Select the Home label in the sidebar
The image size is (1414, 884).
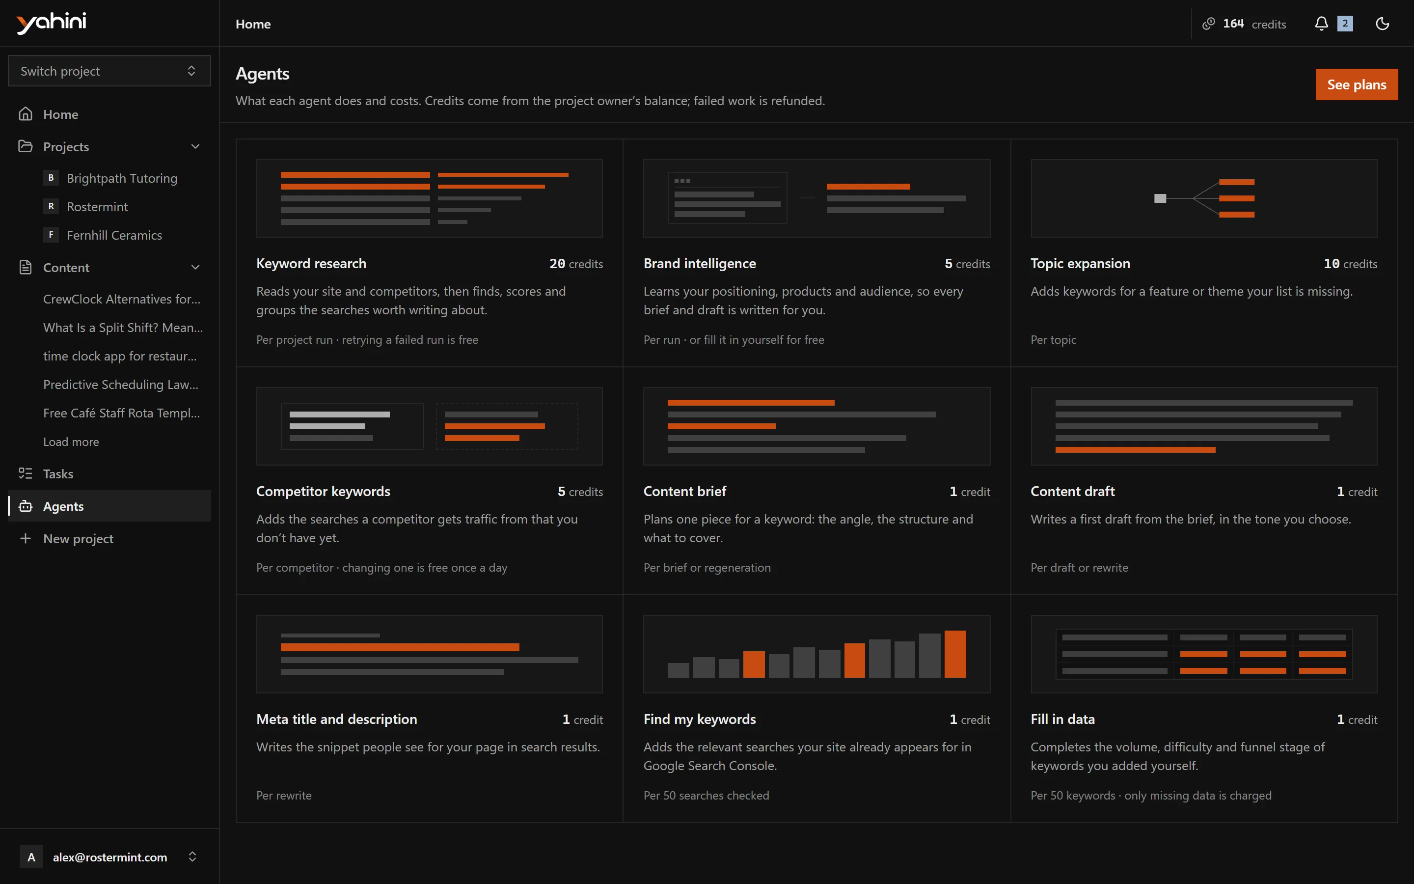(x=61, y=114)
